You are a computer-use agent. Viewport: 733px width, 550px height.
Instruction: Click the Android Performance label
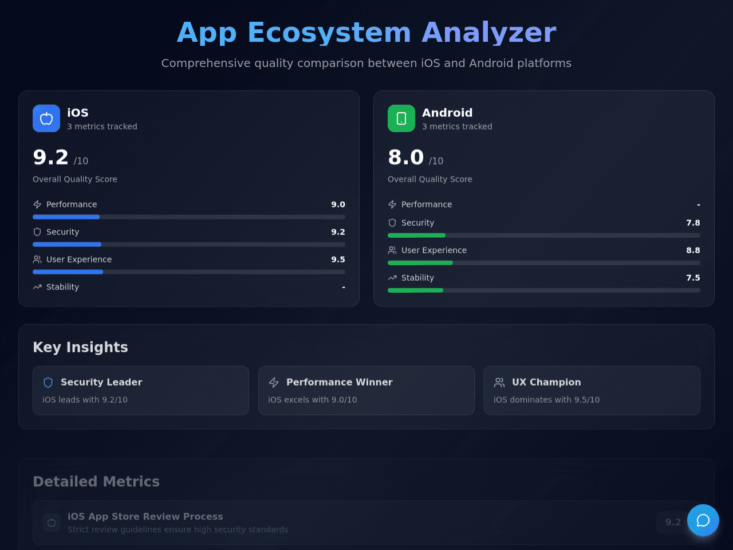427,205
